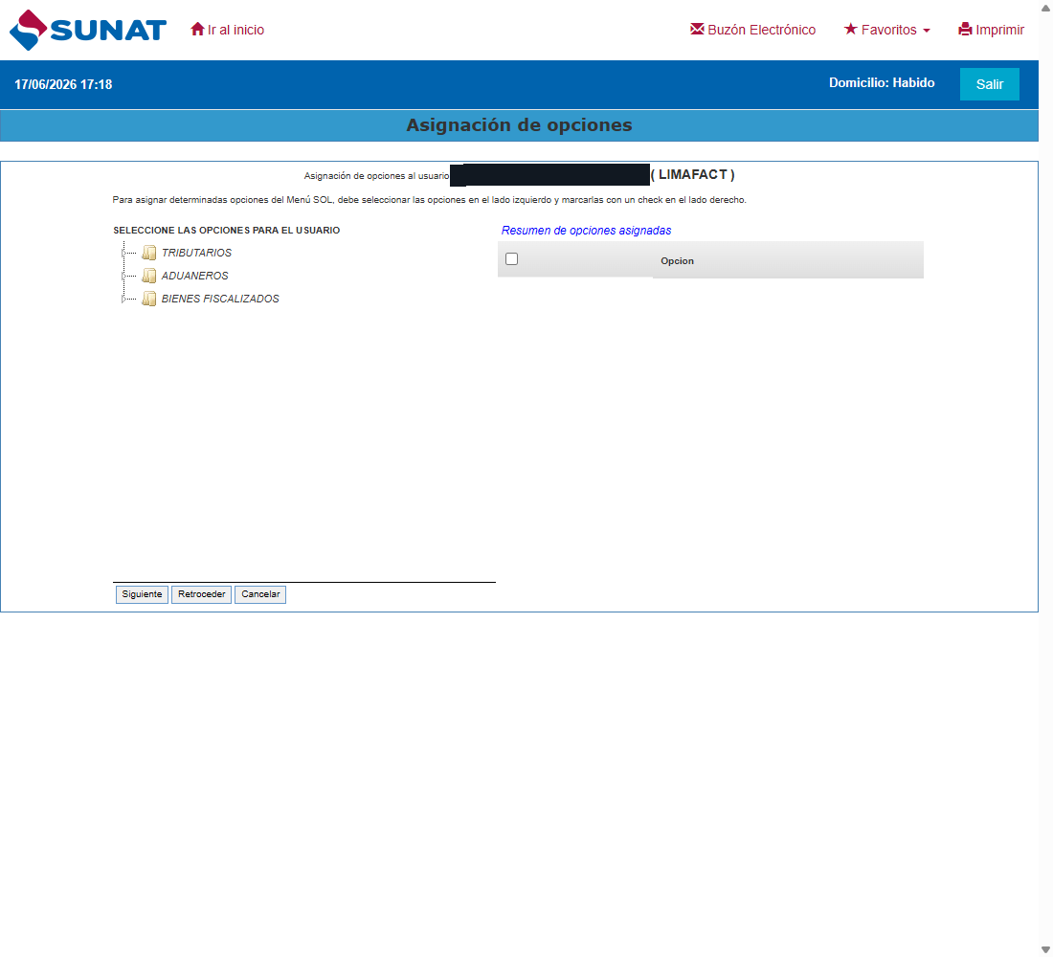This screenshot has width=1053, height=957.
Task: Click the Resumen de opciones asignadas heading
Action: 586,231
